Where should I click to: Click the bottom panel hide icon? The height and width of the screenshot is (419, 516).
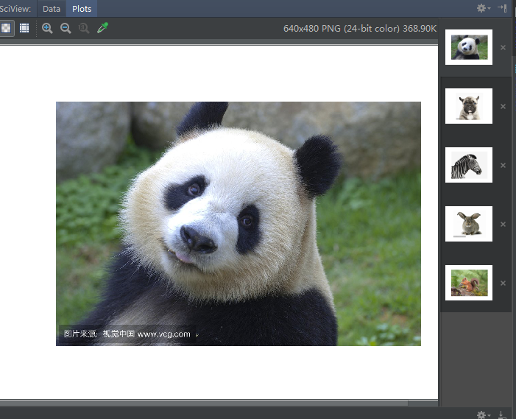[x=501, y=415]
